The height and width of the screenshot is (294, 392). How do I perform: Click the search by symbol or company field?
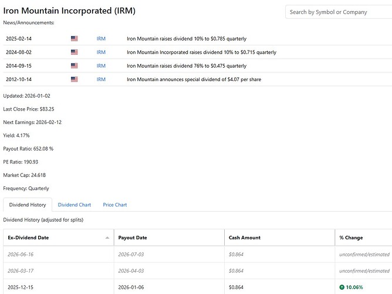click(x=337, y=12)
